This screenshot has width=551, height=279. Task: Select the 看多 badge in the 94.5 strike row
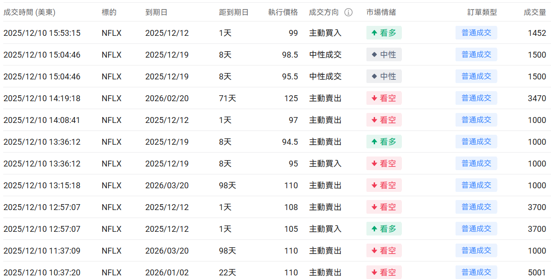click(384, 142)
